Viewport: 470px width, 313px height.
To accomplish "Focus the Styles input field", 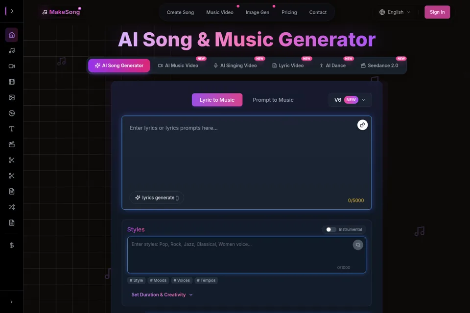I will pos(247,255).
